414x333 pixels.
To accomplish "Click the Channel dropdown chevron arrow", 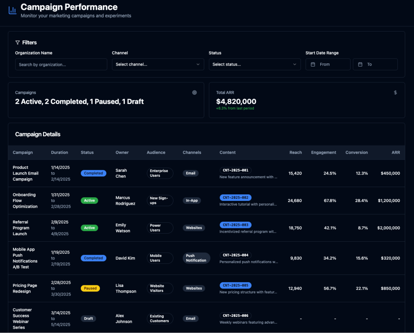I will [198, 64].
